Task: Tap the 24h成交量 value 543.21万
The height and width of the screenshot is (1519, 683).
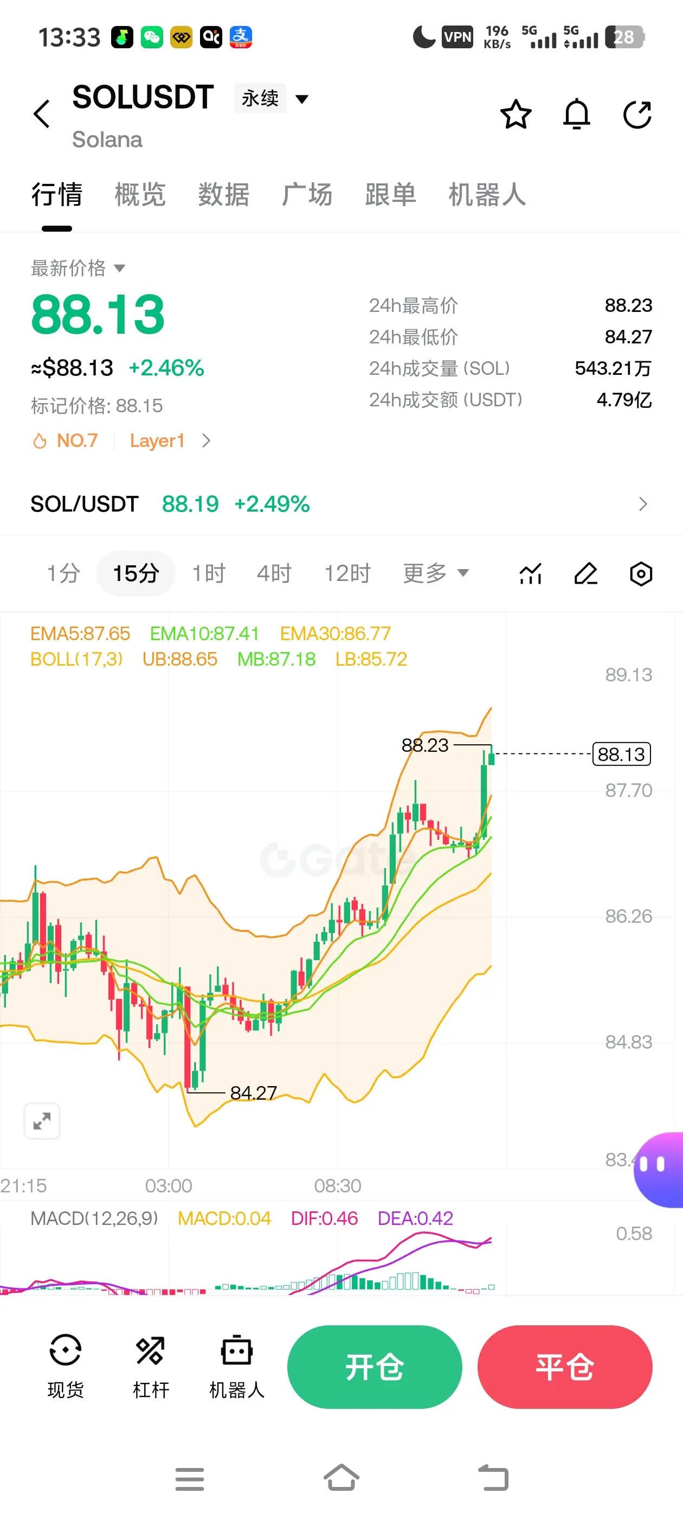Action: (613, 368)
